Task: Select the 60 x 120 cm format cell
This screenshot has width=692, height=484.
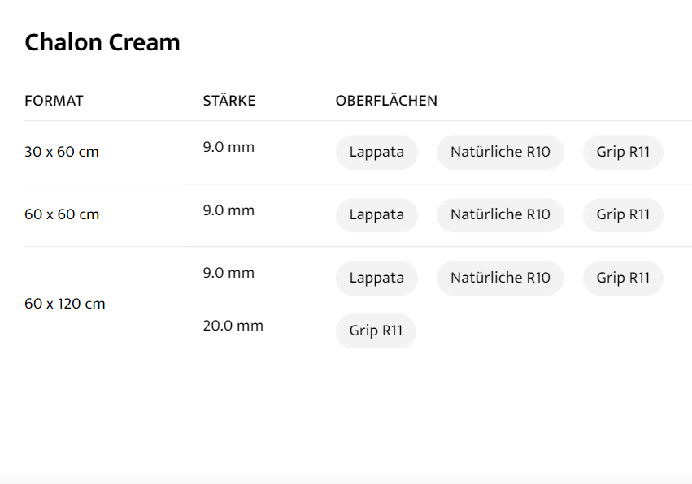Action: [65, 304]
